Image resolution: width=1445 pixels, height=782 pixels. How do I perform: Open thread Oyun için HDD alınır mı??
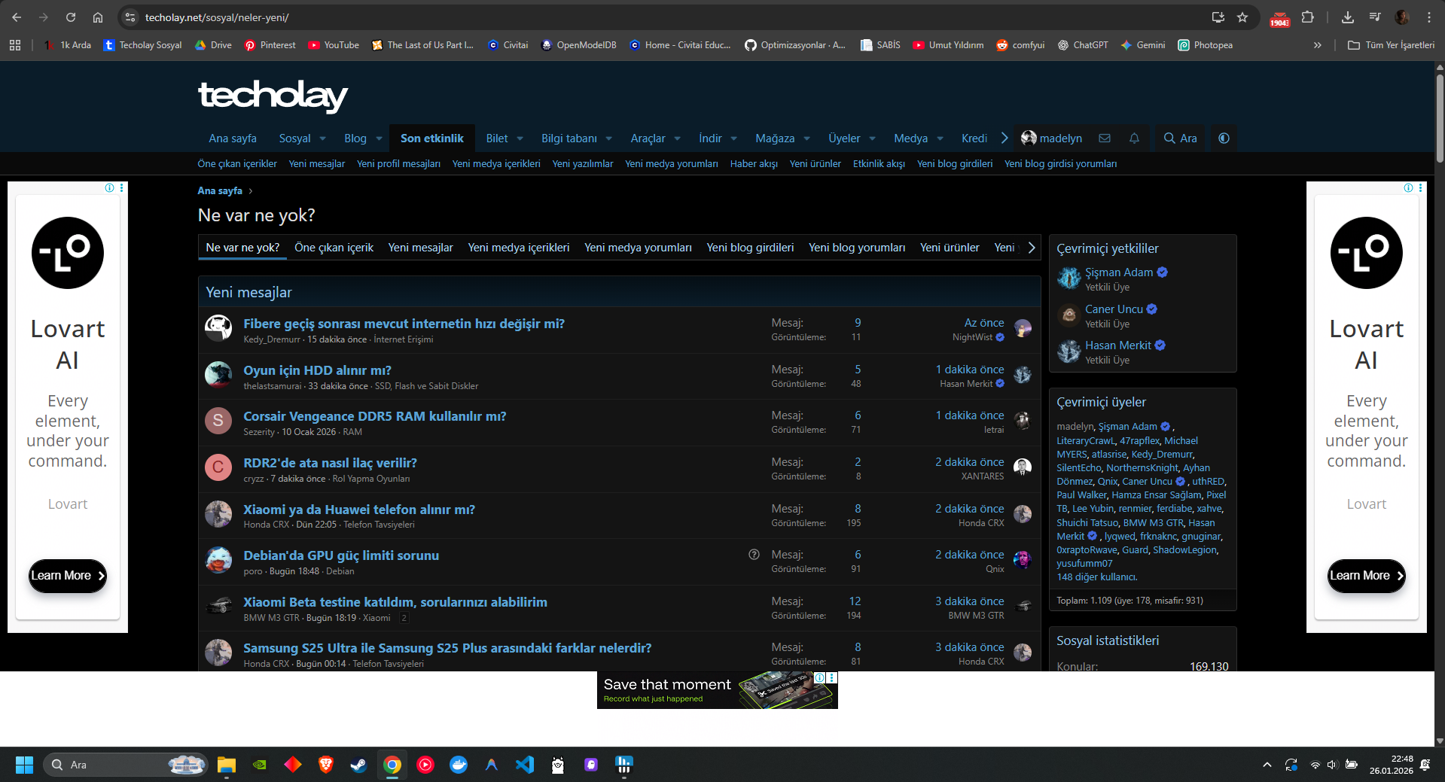pyautogui.click(x=317, y=370)
